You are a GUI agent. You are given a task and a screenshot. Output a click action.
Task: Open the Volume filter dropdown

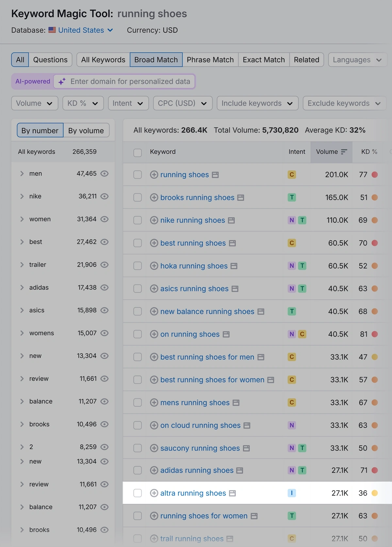pyautogui.click(x=35, y=103)
